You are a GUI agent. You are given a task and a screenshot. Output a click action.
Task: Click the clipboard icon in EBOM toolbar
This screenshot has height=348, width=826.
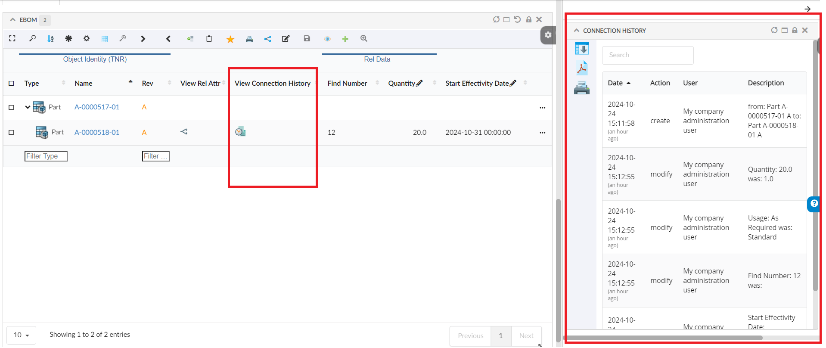(209, 39)
